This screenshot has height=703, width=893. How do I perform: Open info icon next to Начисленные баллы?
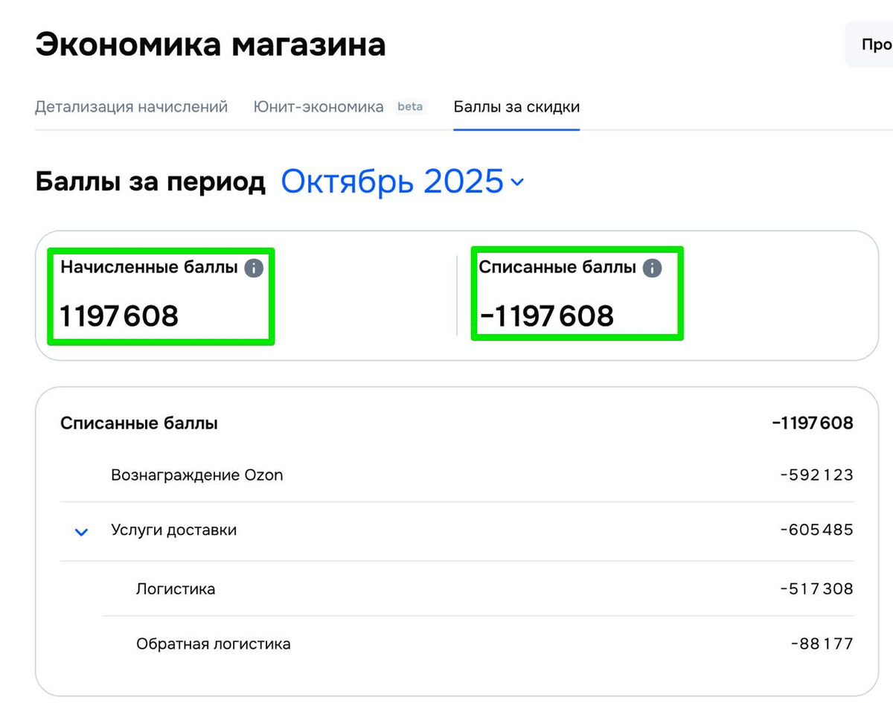[x=254, y=268]
